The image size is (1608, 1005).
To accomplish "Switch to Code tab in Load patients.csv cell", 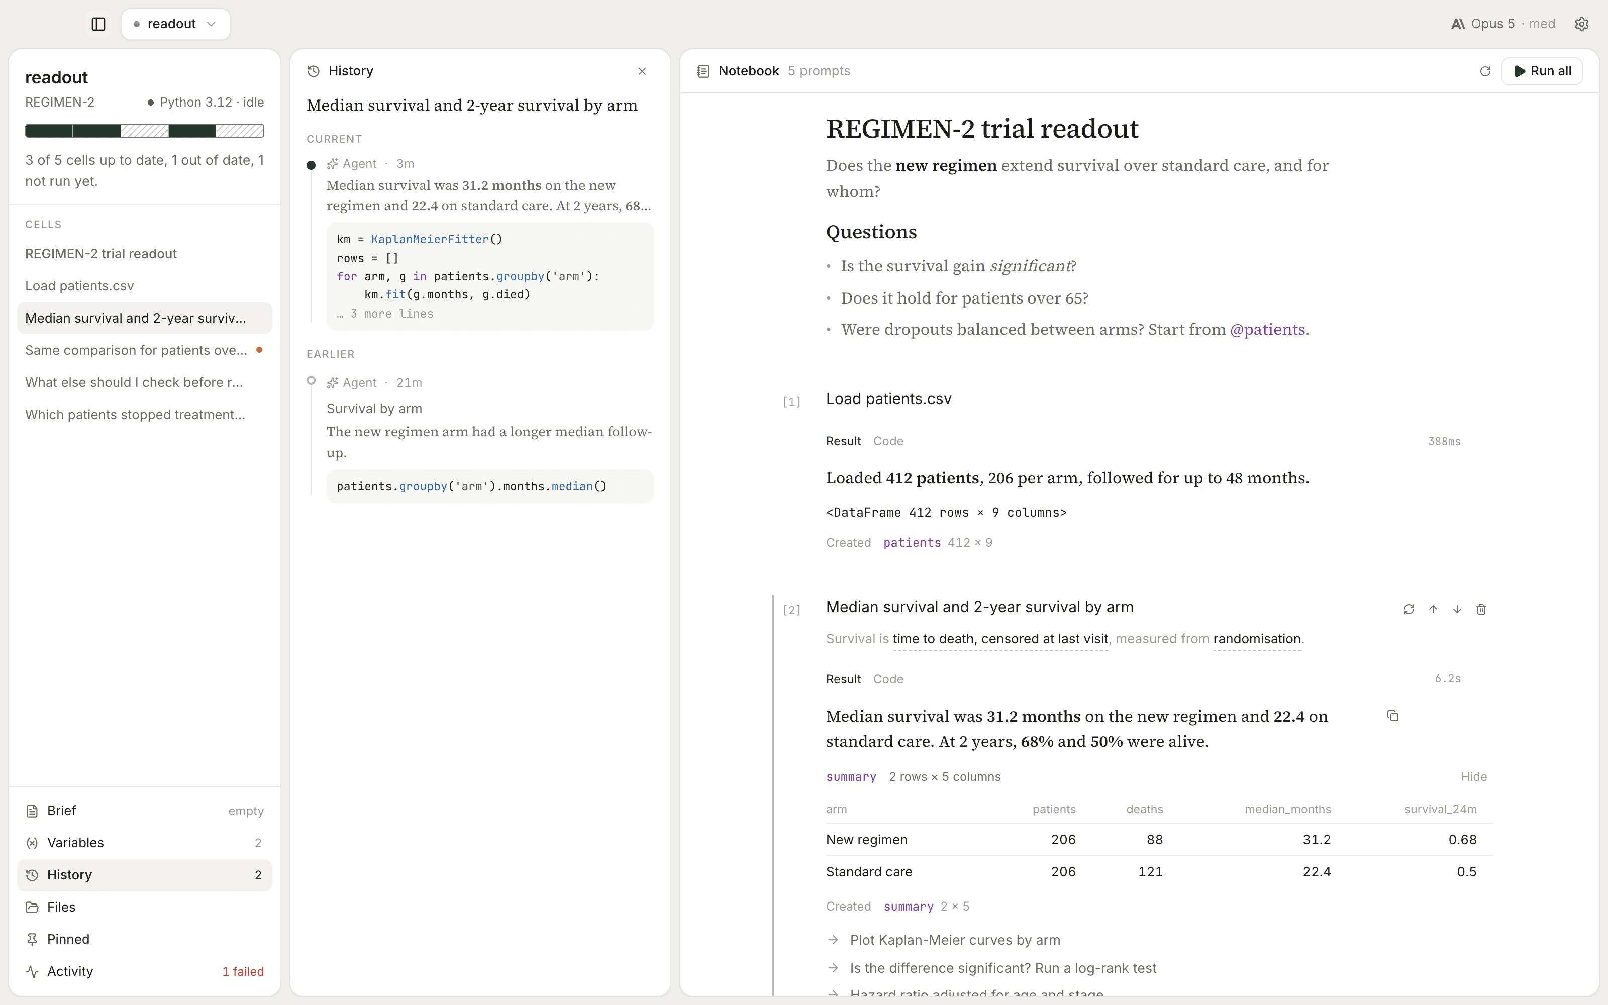I will [x=888, y=441].
